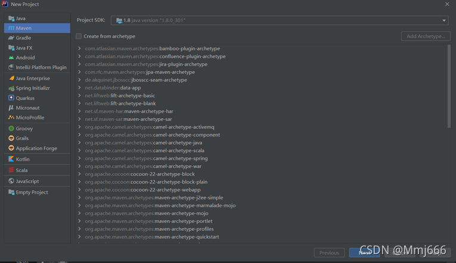Viewport: 456px width, 263px height.
Task: Click archetype list vertical scrollbar
Action: point(449,86)
